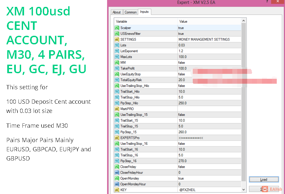Click the OpenMondeyHour integer icon
285x194 pixels.
tap(117, 184)
